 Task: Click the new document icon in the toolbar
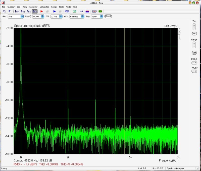pyautogui.click(x=4, y=11)
